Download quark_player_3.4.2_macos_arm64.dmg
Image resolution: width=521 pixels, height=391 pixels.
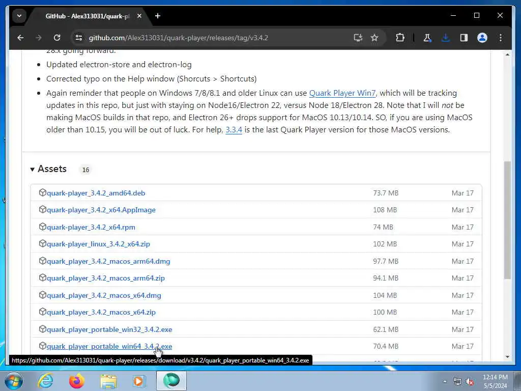108,261
